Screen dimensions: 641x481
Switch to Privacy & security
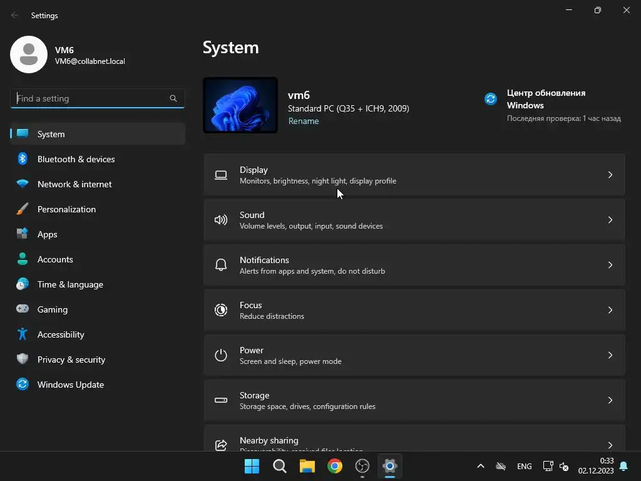(x=98, y=359)
